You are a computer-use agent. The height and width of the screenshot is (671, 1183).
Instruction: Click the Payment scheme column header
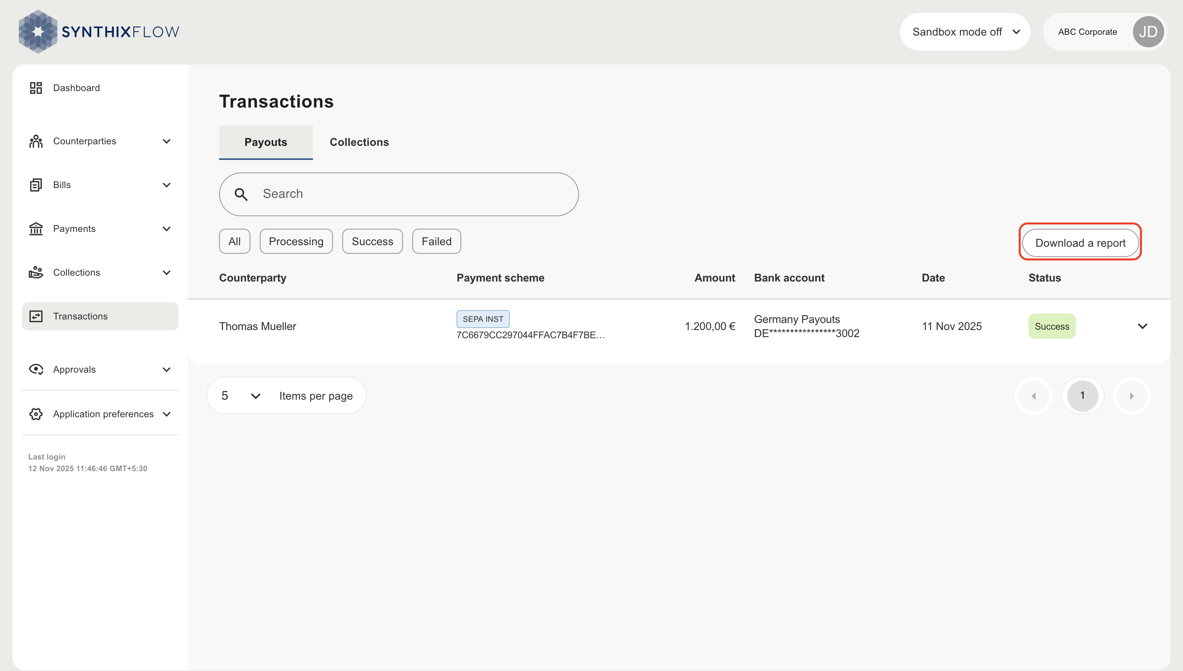[500, 278]
